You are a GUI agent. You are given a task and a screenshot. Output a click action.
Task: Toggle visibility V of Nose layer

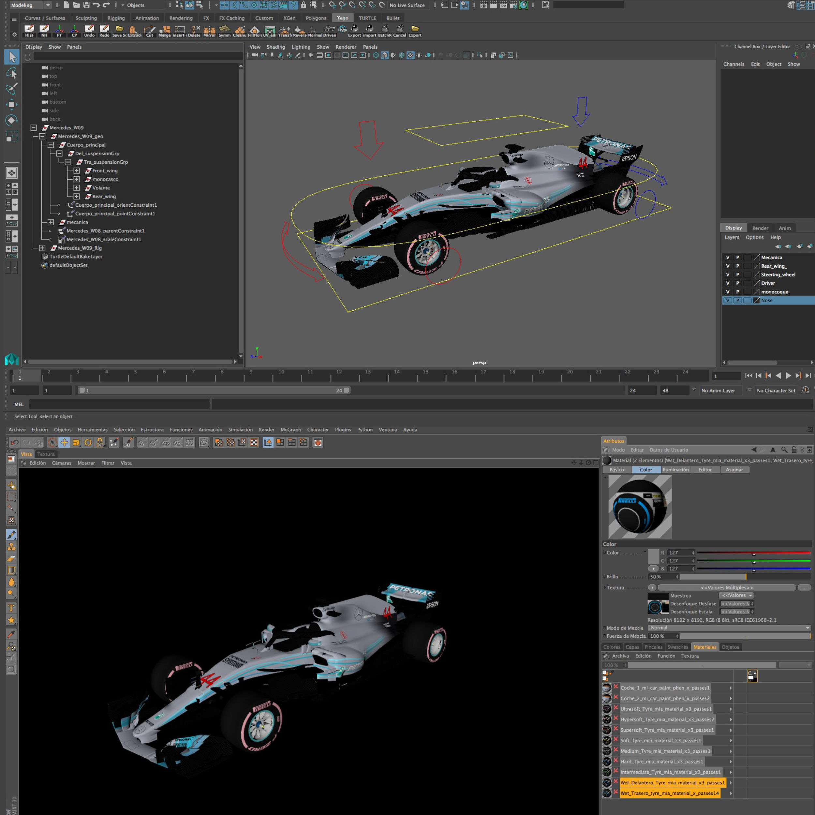[728, 300]
